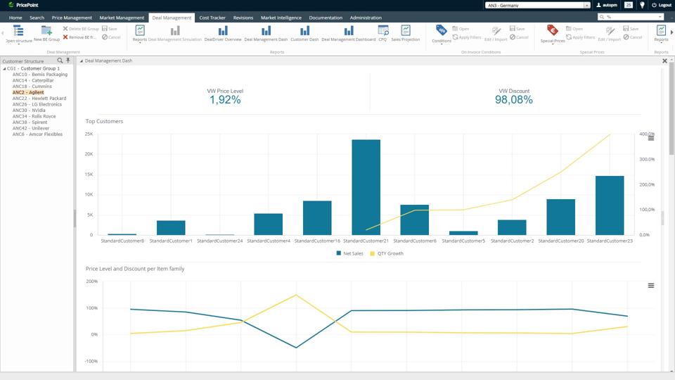Click the Logout button
The height and width of the screenshot is (380, 675).
[662, 5]
